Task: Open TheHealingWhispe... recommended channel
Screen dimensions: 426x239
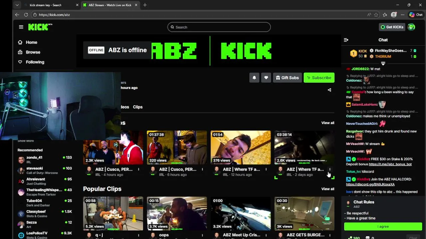Action: point(45,192)
